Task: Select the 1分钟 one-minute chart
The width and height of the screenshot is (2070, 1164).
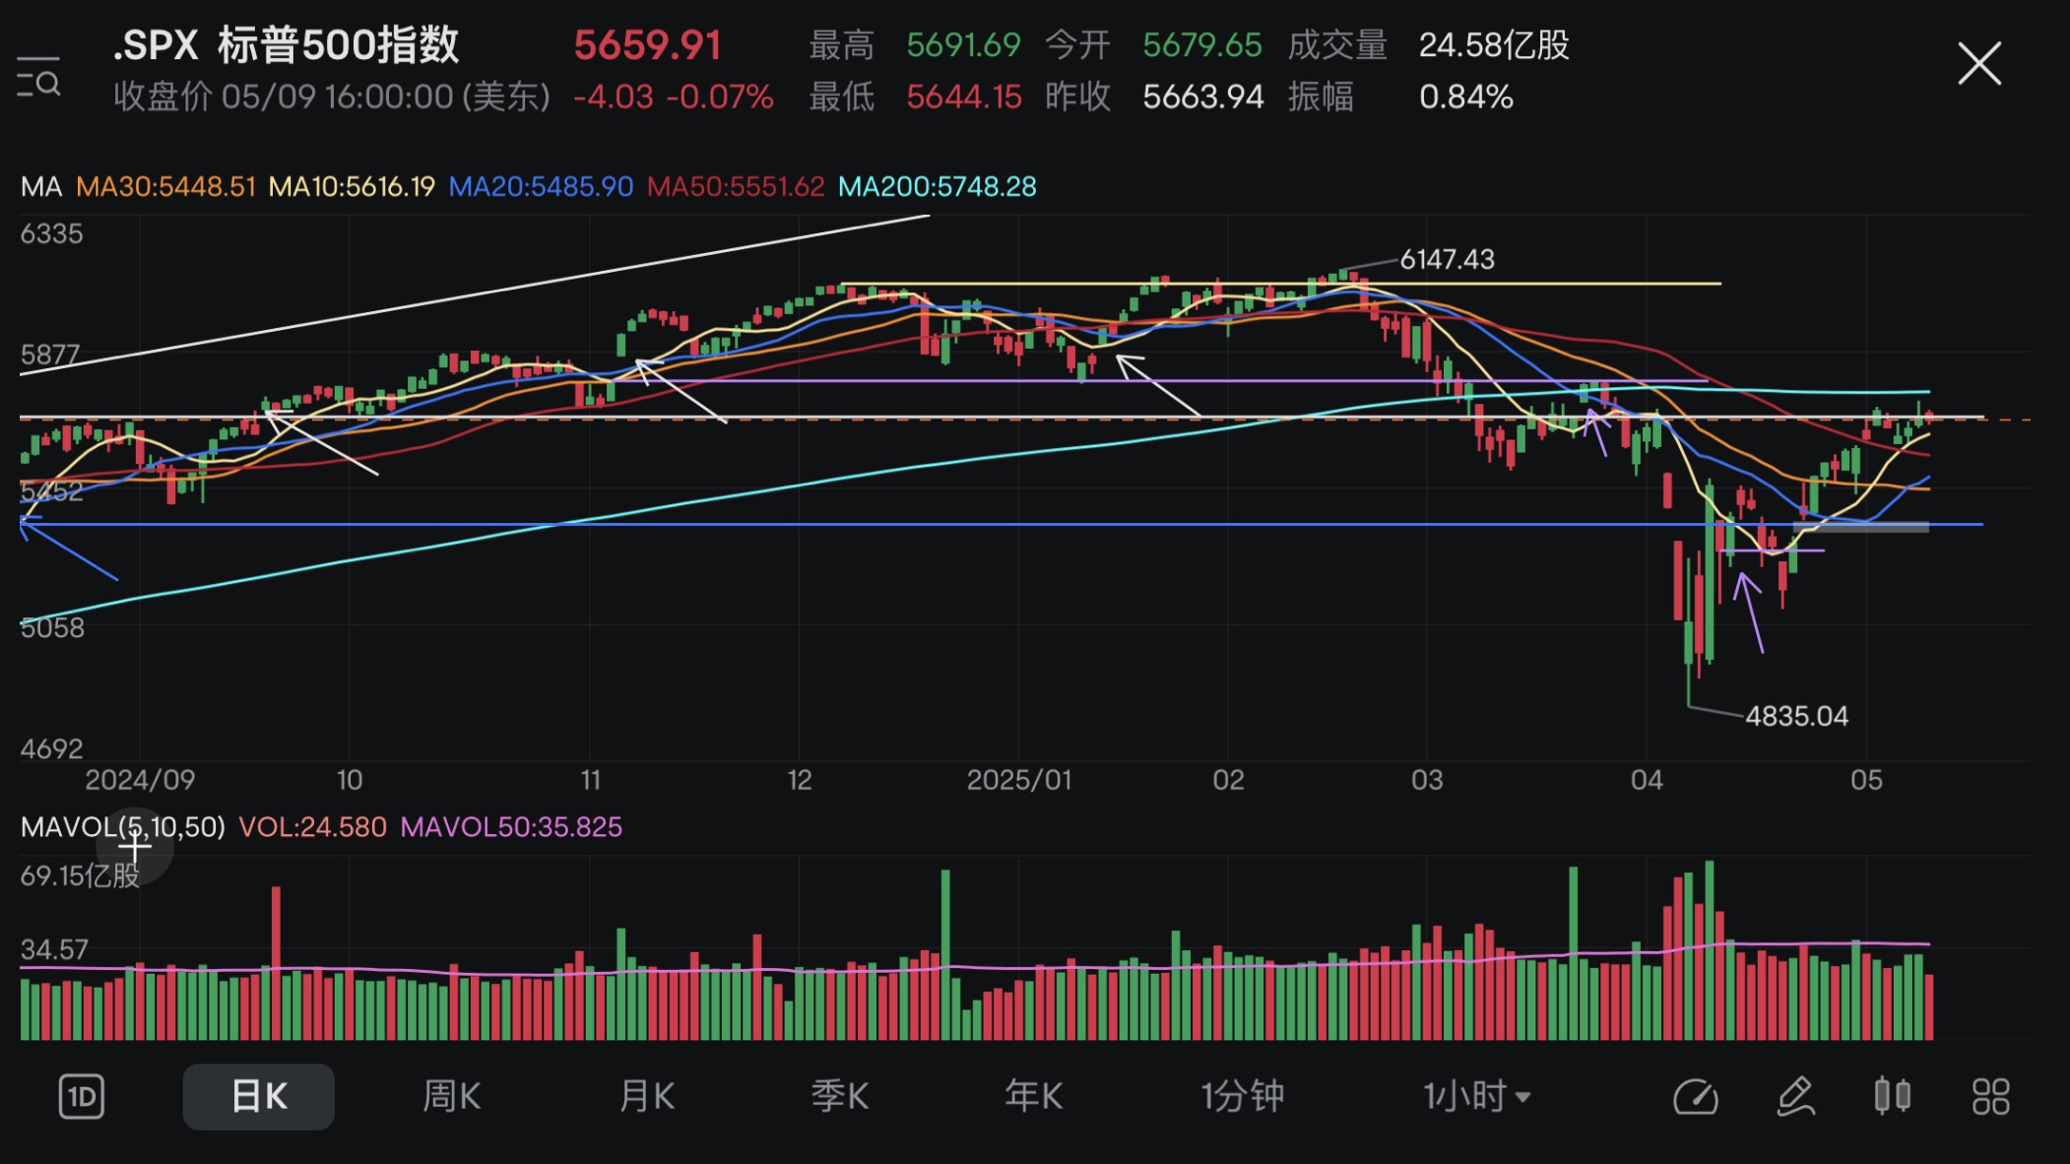Action: coord(1242,1096)
